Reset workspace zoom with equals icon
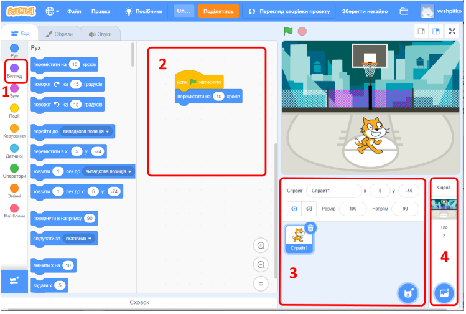The image size is (466, 314). pyautogui.click(x=261, y=284)
